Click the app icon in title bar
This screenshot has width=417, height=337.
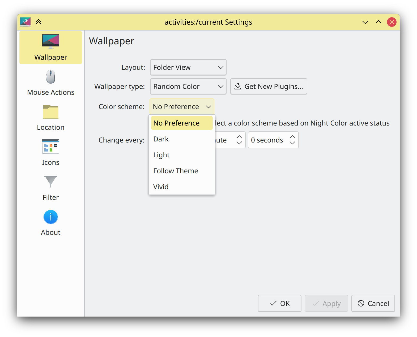coord(25,22)
